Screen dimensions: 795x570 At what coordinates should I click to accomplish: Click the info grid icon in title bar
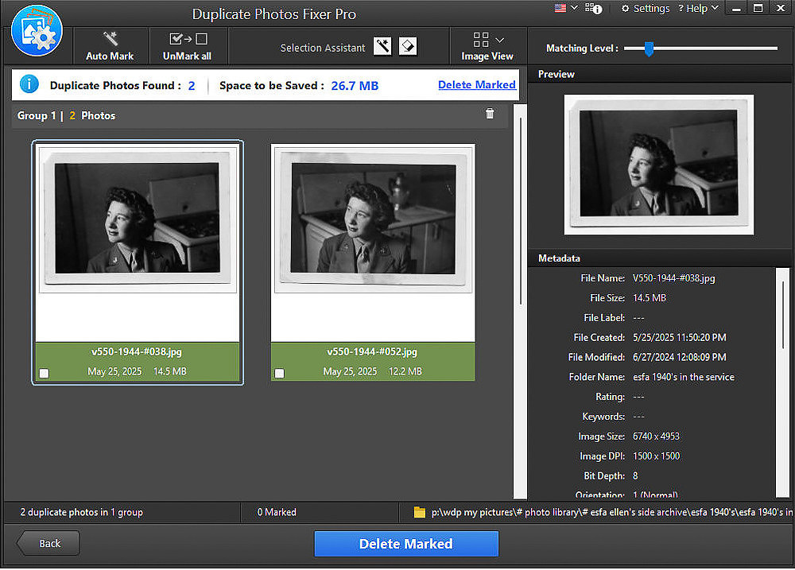pyautogui.click(x=594, y=8)
